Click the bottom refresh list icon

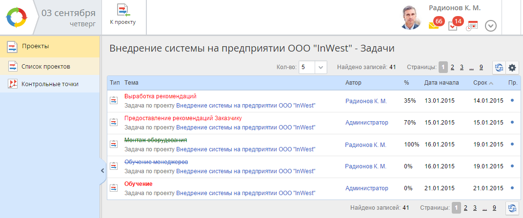[x=511, y=208]
